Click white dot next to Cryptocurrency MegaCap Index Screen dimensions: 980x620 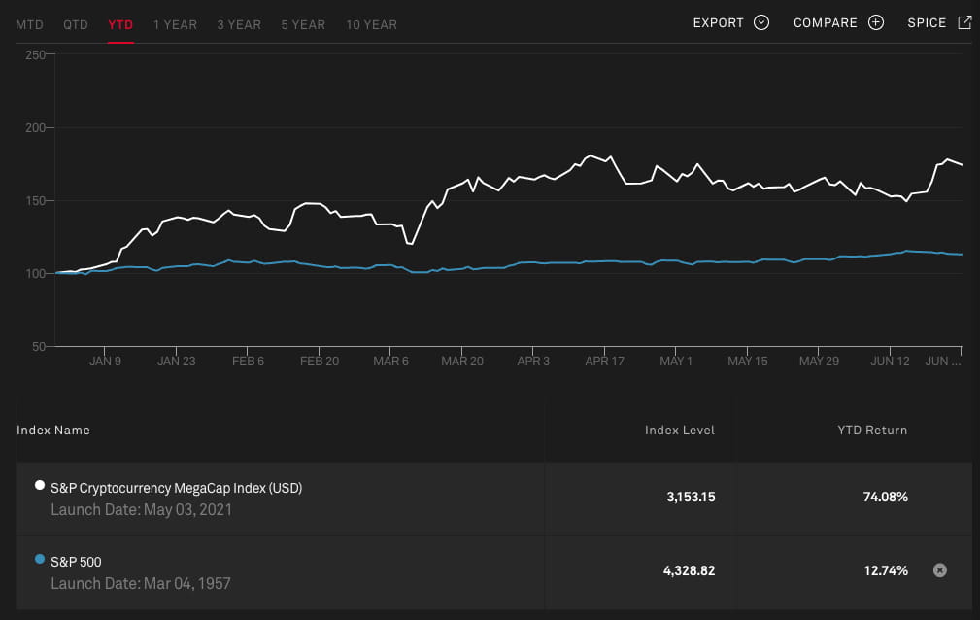point(40,485)
